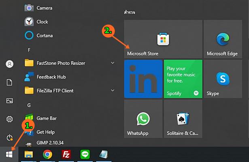249x162 pixels.
Task: Open the WhatsApp tile
Action: (x=143, y=119)
